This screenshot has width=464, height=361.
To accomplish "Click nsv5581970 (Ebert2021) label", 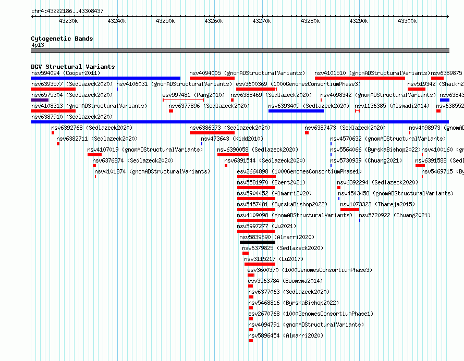I will 271,182.
